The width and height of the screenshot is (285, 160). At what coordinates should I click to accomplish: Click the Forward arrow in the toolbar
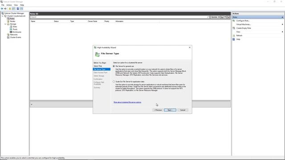[x=5, y=8]
